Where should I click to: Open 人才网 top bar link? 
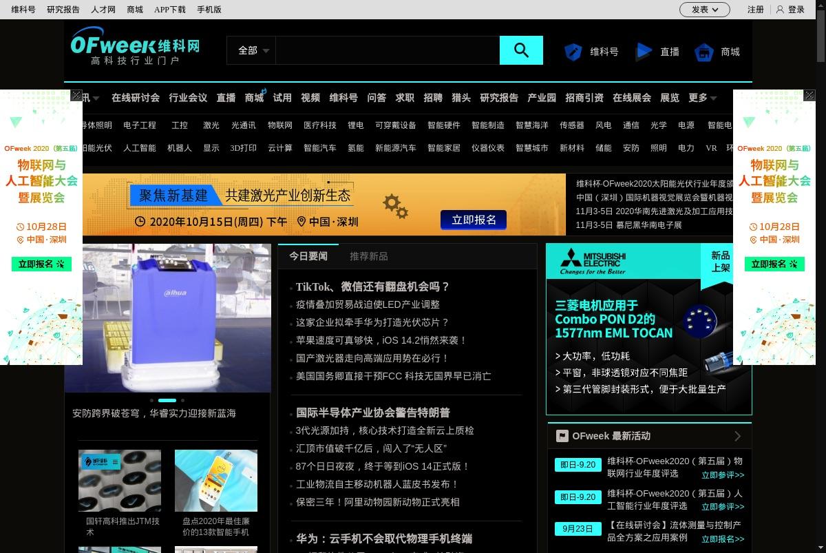[103, 10]
